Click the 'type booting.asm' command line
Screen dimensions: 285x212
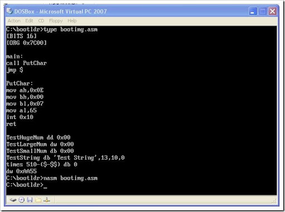coord(52,29)
